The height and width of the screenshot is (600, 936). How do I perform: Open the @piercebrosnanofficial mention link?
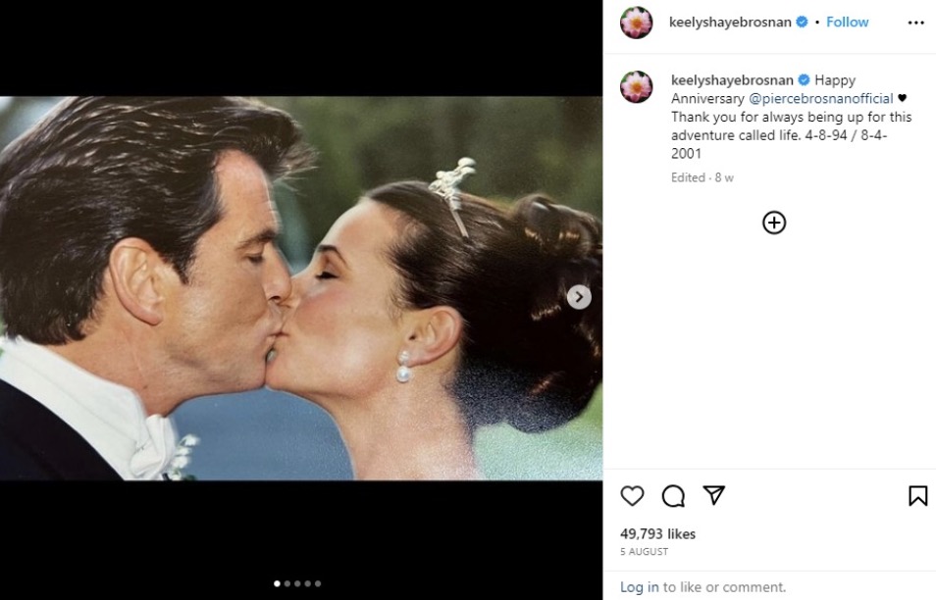821,99
